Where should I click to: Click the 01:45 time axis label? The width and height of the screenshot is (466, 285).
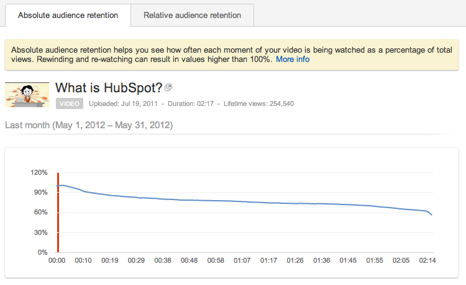tap(348, 260)
